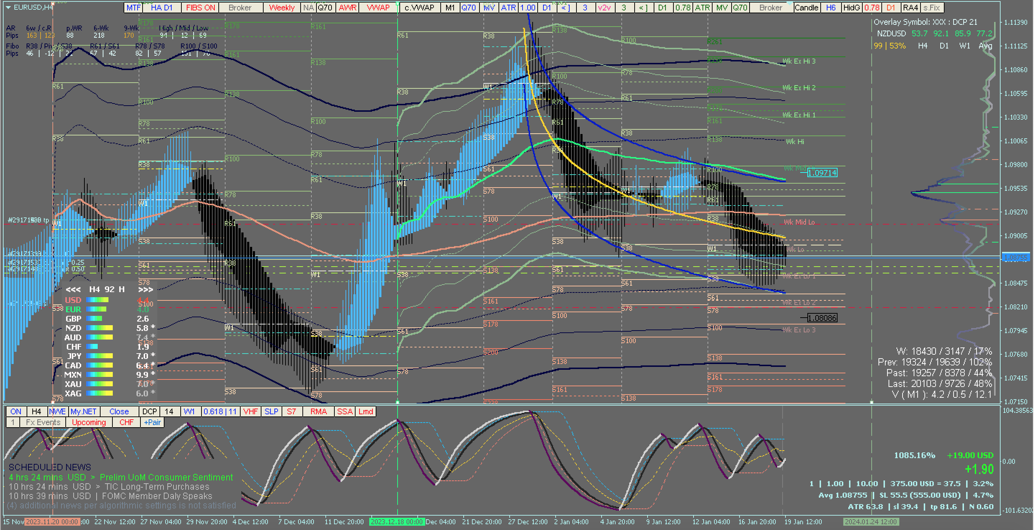Screen dimensions: 1034x530
Task: Click the USD strength meter bar
Action: (98, 300)
